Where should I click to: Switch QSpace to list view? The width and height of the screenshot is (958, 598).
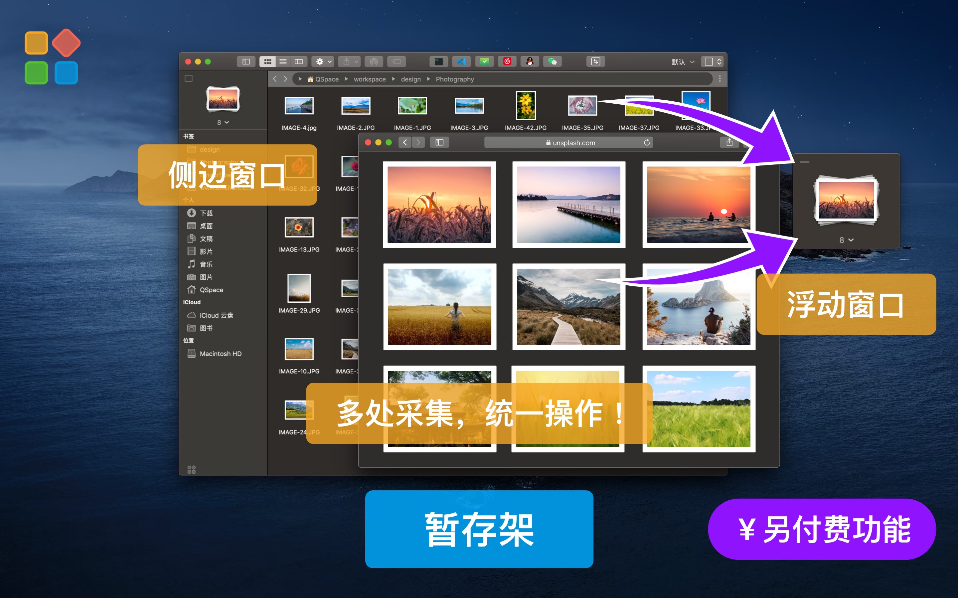click(283, 62)
